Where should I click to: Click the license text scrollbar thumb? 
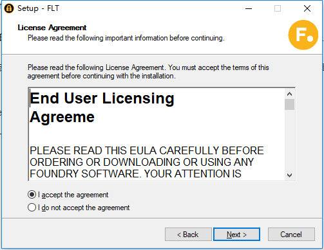(289, 104)
